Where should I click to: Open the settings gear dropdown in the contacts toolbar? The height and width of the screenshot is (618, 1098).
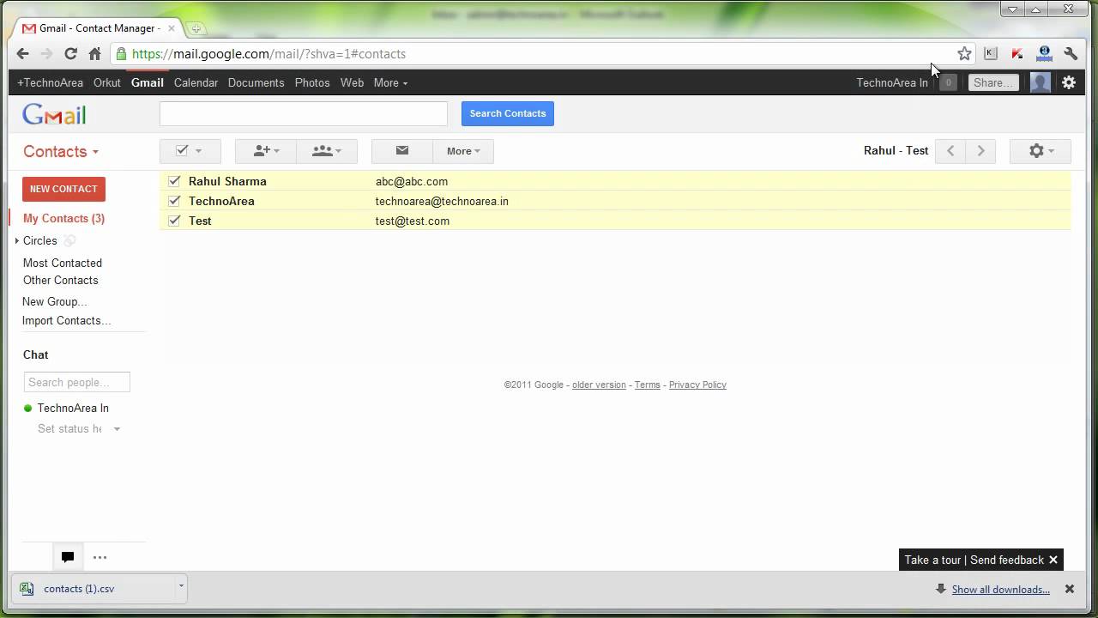click(1040, 150)
